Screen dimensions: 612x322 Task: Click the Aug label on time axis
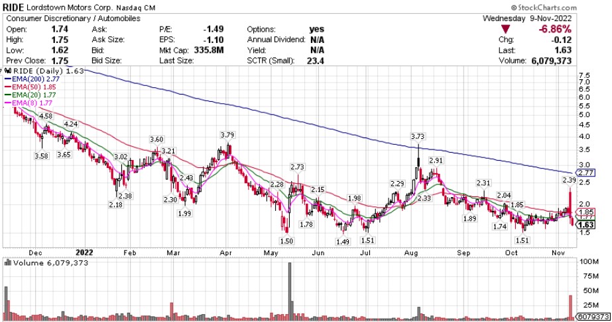pos(411,253)
